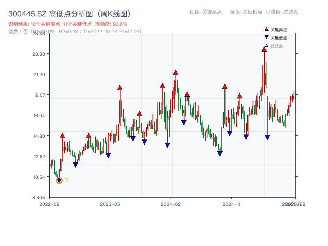Click the blue key-low triangle near the 2023-05 area
Viewport: 328px width, 246px height.
click(109, 155)
